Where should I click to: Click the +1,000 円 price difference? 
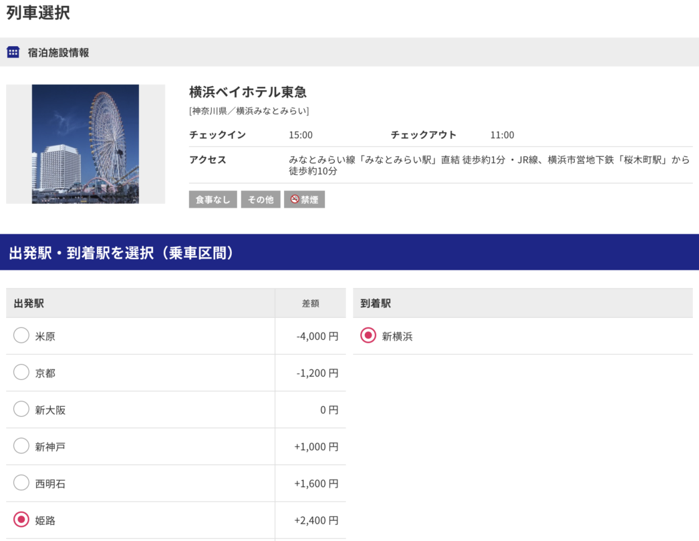click(x=316, y=447)
